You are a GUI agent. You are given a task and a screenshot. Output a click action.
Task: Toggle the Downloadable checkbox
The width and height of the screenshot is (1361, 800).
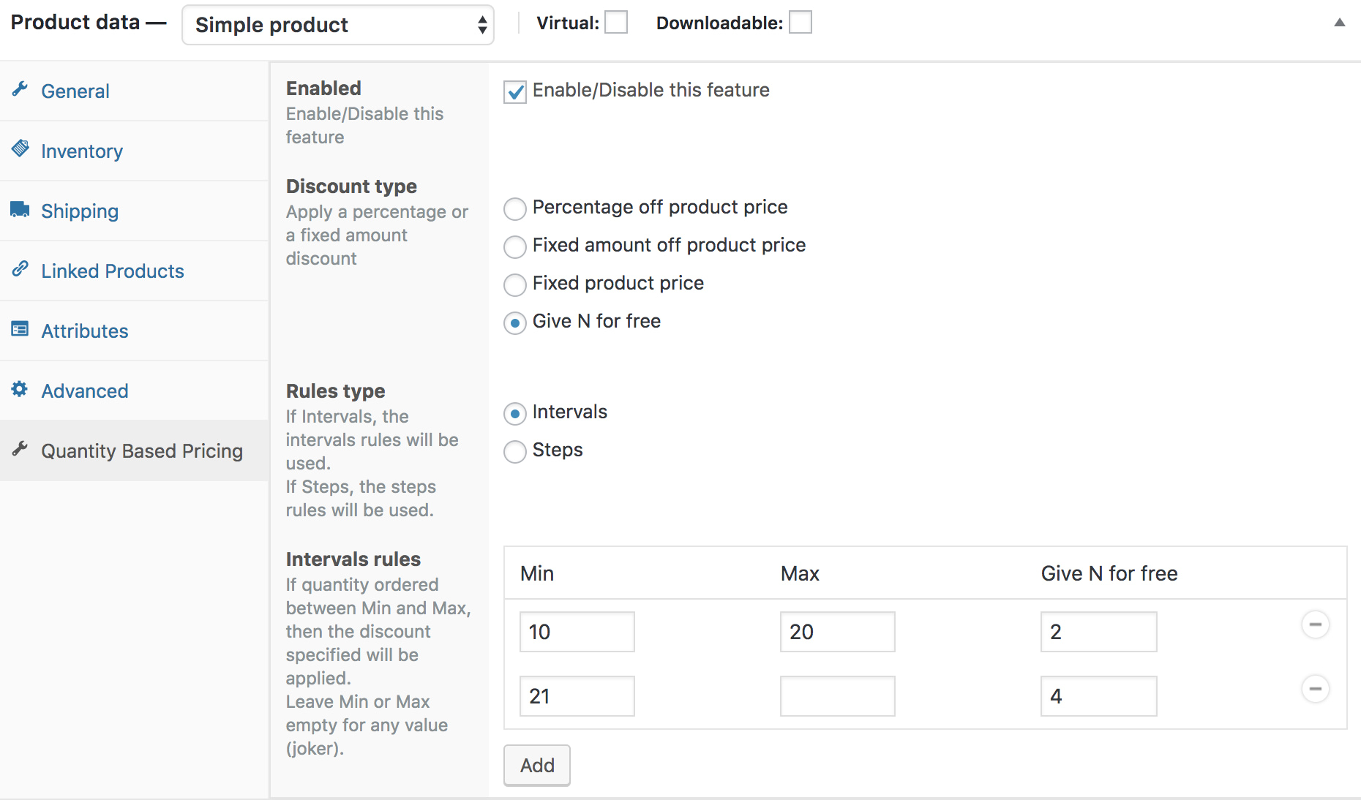[x=801, y=23]
